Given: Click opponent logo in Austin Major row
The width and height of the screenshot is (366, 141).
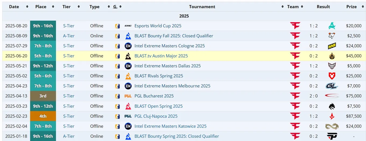Looking at the screenshot, I should [x=332, y=56].
